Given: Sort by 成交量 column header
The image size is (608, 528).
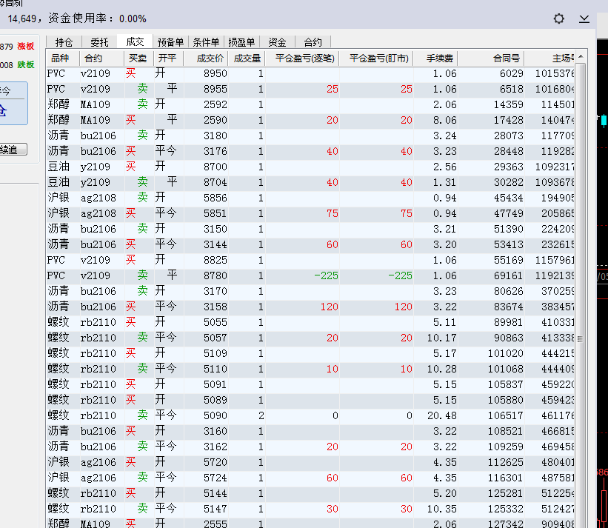Looking at the screenshot, I should (x=247, y=59).
